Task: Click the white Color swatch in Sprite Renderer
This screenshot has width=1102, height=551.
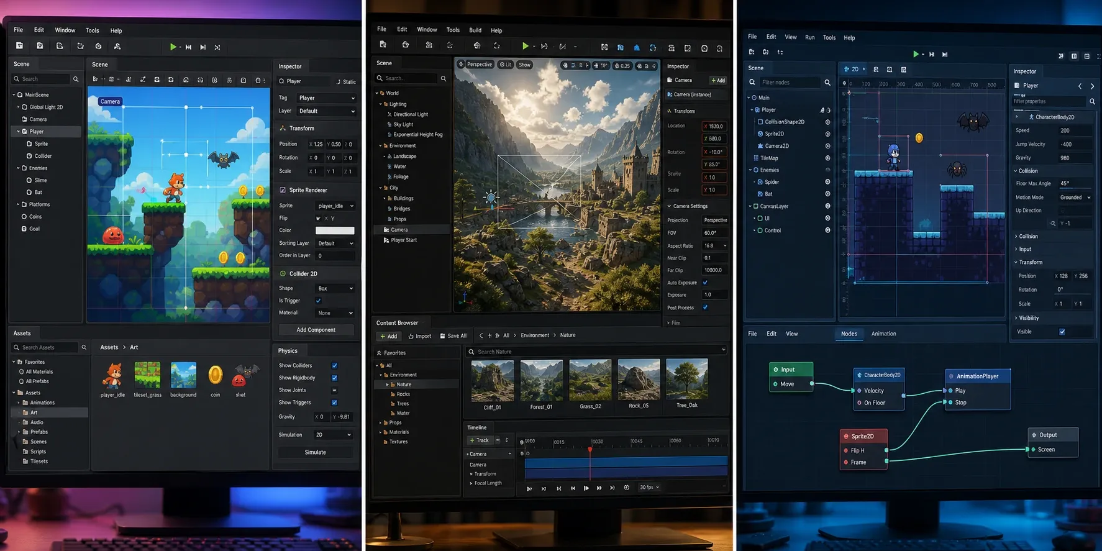Action: coord(335,230)
